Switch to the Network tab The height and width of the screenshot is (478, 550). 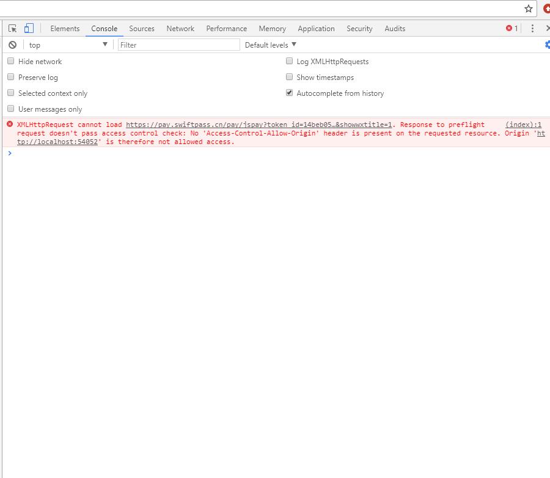coord(180,28)
